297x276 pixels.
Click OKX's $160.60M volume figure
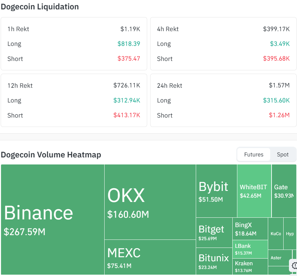128,214
